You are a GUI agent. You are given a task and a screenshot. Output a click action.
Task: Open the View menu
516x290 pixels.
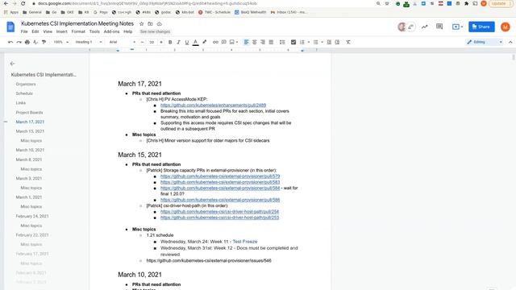[48, 31]
